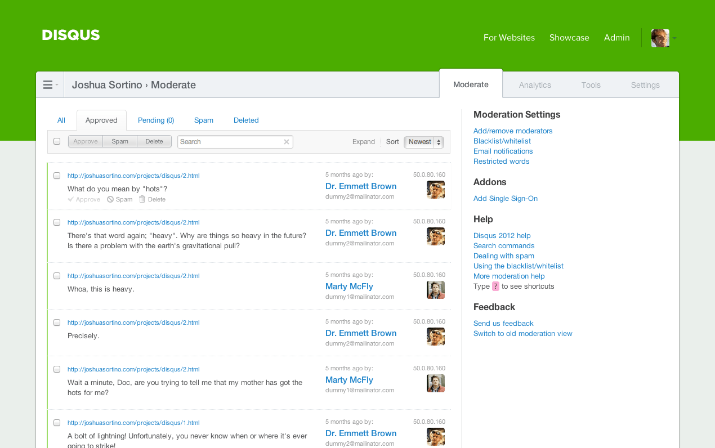Viewport: 715px width, 448px height.
Task: Click the Spam button in bulk toolbar
Action: 120,141
